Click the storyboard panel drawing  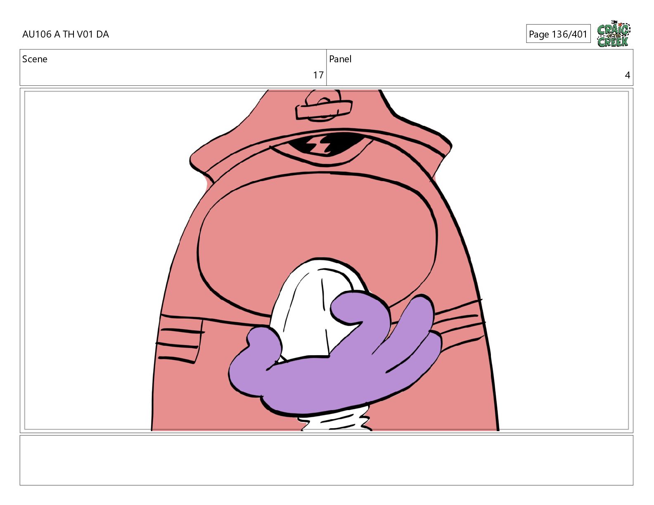tap(327, 260)
